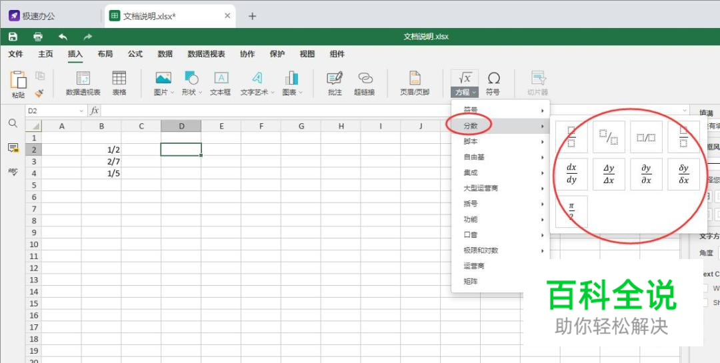Open the 脚本 script submenu
Image resolution: width=720 pixels, height=363 pixels.
[x=500, y=141]
